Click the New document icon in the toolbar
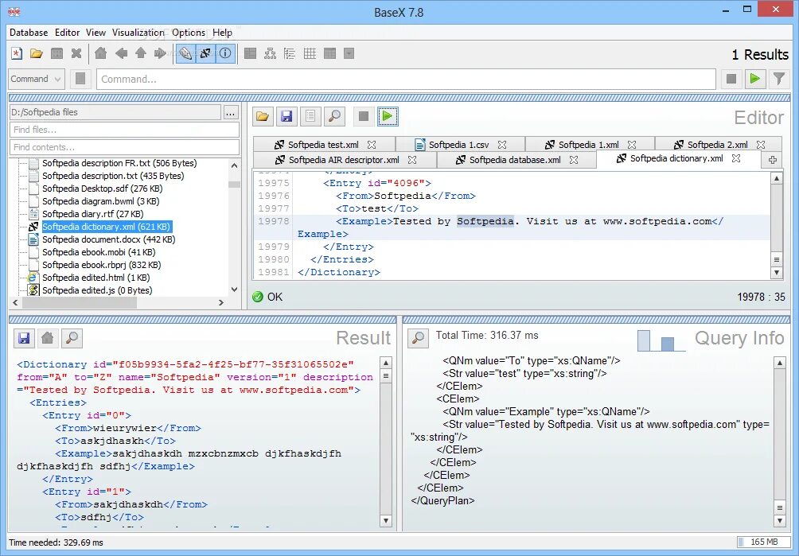The width and height of the screenshot is (799, 556). 16,53
